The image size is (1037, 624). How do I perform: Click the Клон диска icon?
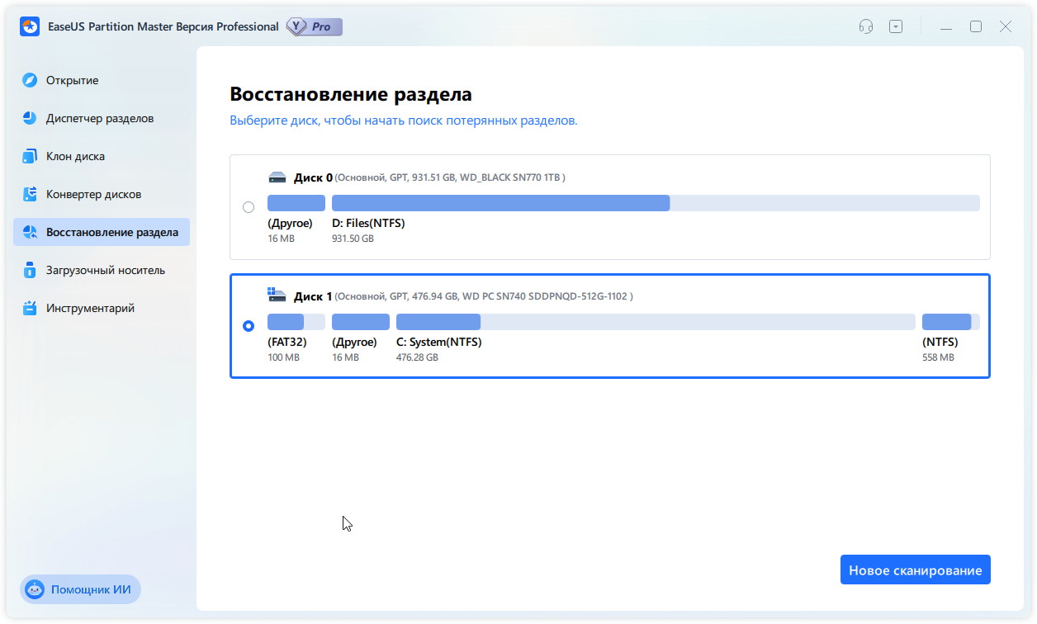pos(31,156)
